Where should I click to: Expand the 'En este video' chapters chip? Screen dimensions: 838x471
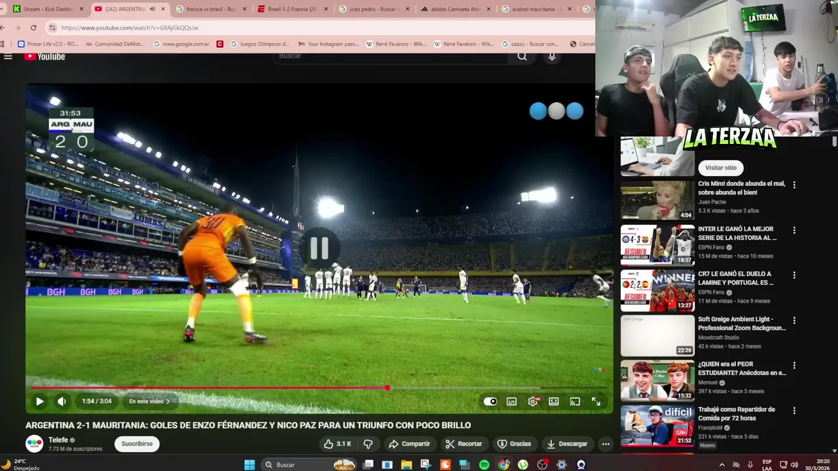pyautogui.click(x=149, y=401)
